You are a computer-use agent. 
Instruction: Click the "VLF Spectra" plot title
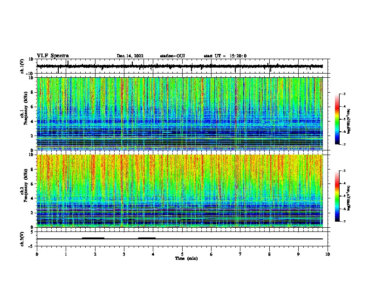coord(53,56)
